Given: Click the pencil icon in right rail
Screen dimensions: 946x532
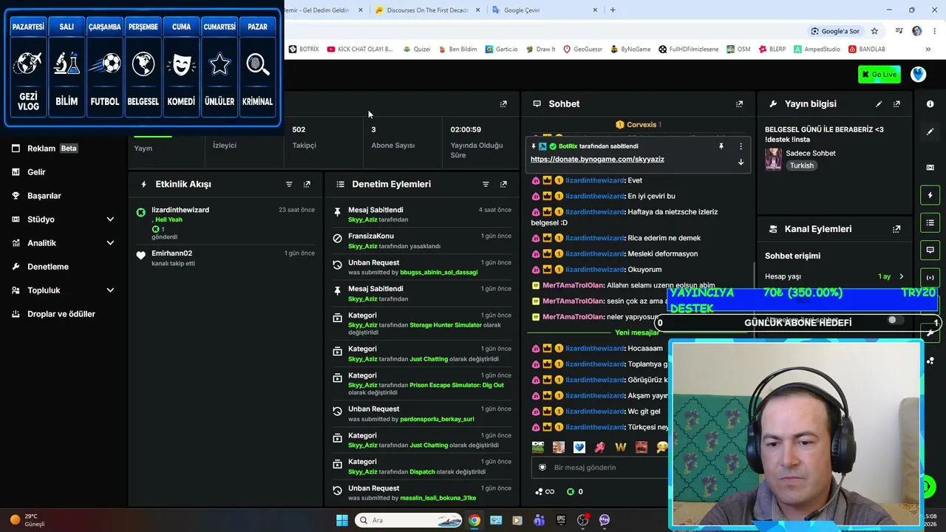Looking at the screenshot, I should (930, 132).
